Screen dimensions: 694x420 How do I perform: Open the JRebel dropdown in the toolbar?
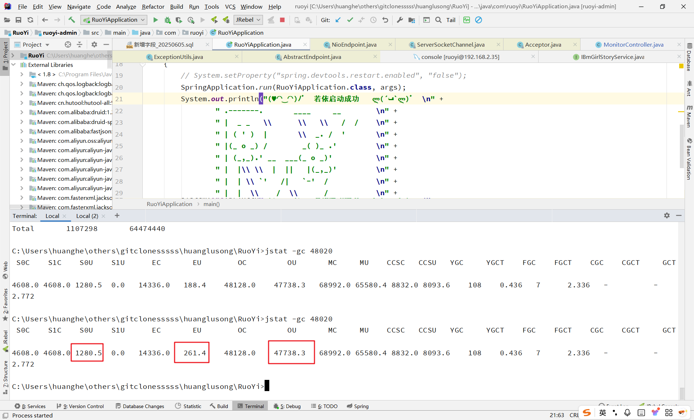point(248,20)
